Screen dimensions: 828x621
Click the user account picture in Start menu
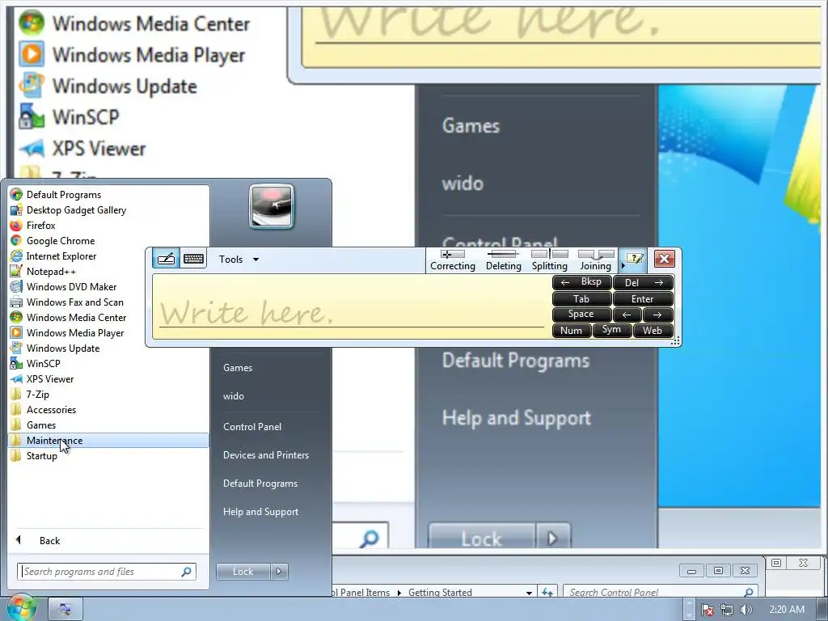click(272, 206)
